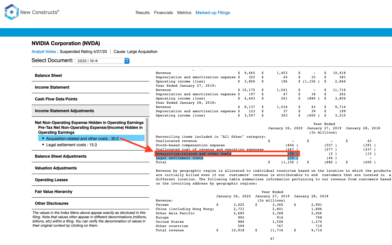Open the Select Document dropdown
The width and height of the screenshot is (392, 245).
tap(102, 61)
